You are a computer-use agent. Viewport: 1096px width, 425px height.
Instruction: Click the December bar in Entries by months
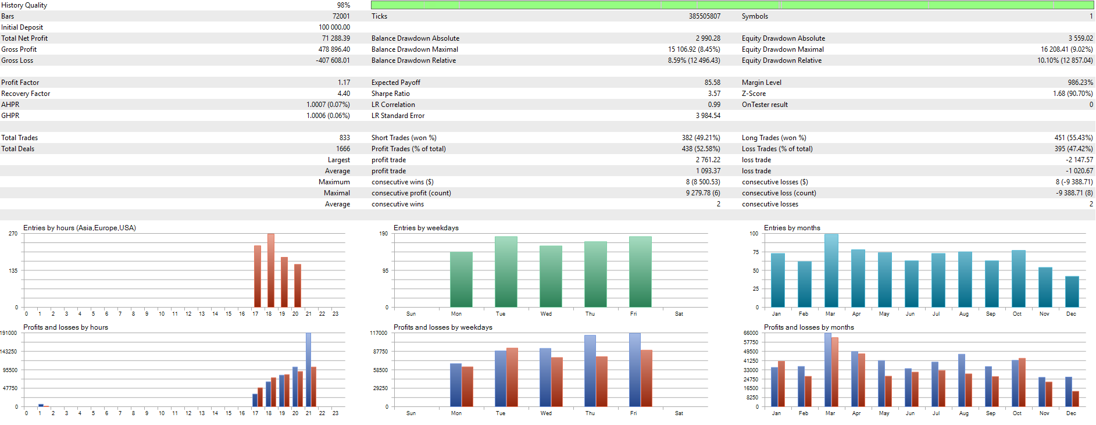[1072, 291]
